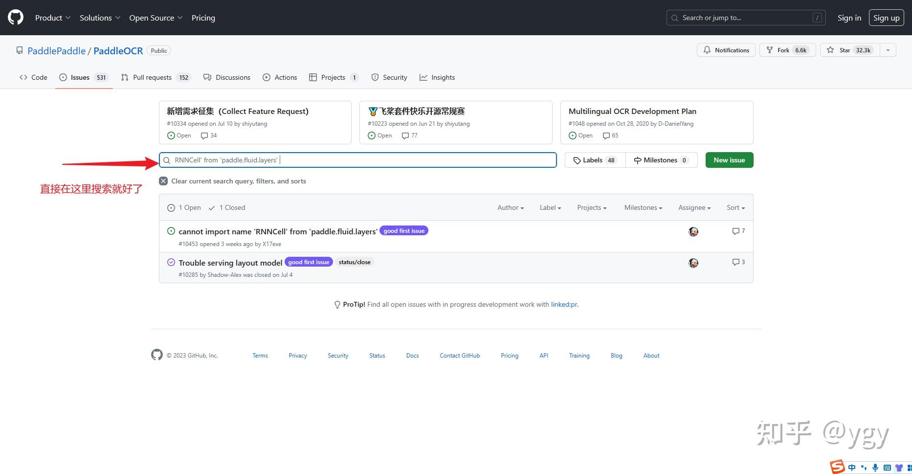Screen dimensions: 912x474
Task: Open author Shadow-Alex's issues
Action: point(224,275)
